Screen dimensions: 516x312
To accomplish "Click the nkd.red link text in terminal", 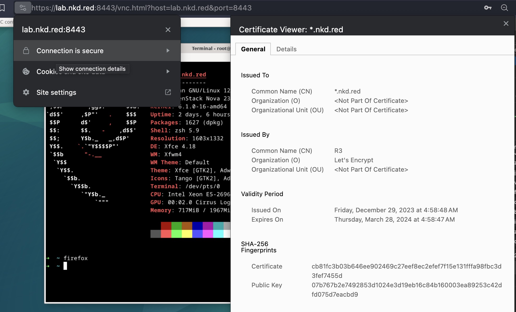I will pos(194,74).
